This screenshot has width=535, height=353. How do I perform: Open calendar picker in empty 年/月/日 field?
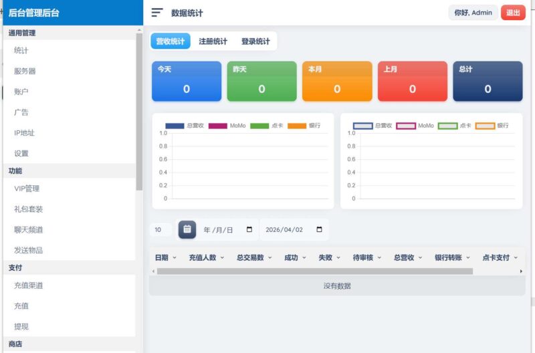point(249,229)
